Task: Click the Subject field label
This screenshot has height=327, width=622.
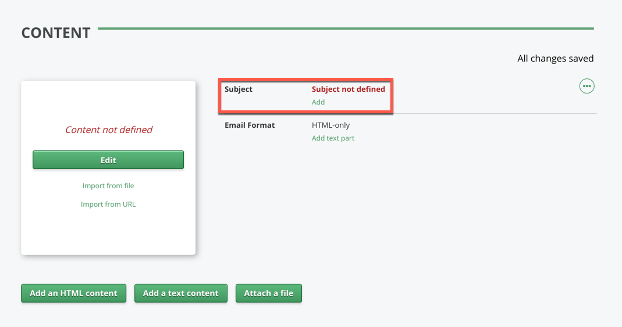Action: point(239,89)
